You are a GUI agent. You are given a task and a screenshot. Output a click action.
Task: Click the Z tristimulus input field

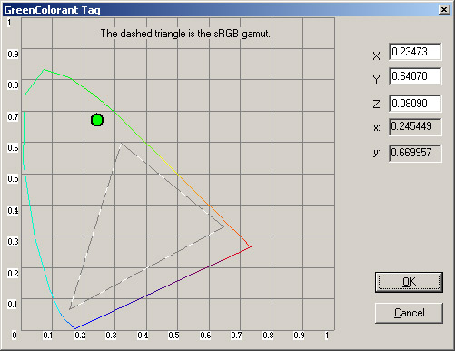(x=415, y=104)
